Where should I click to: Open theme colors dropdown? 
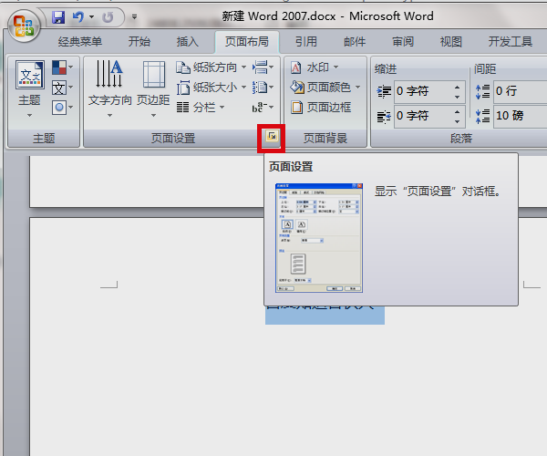62,67
